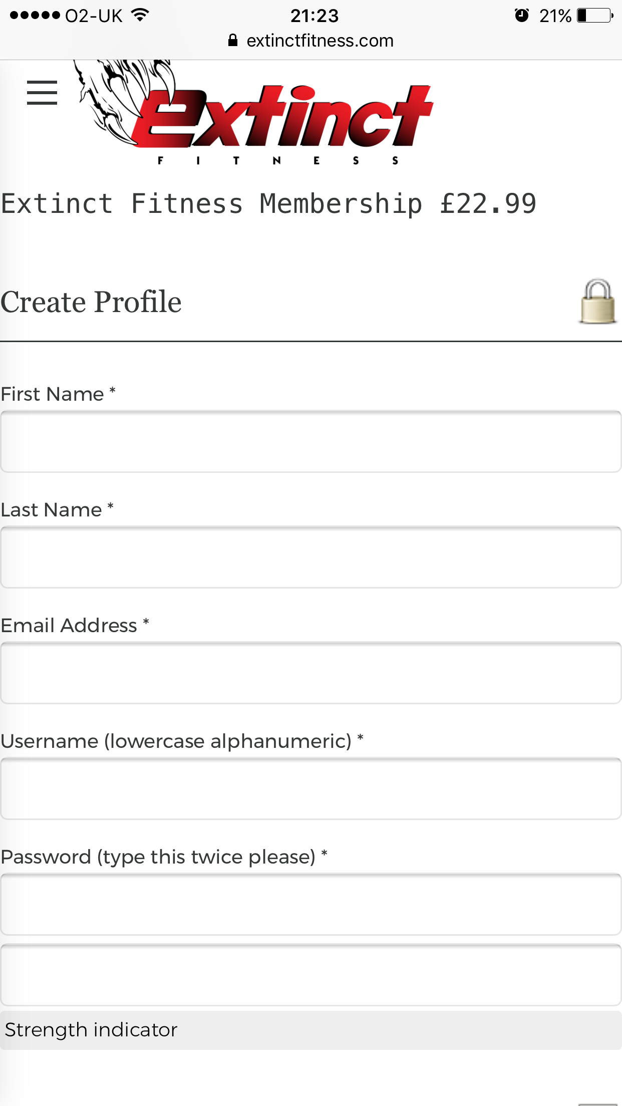
Task: Open the hamburger navigation menu
Action: click(x=42, y=93)
